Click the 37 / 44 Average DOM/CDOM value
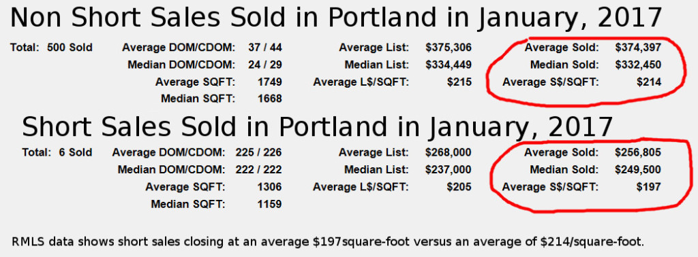 click(x=265, y=48)
